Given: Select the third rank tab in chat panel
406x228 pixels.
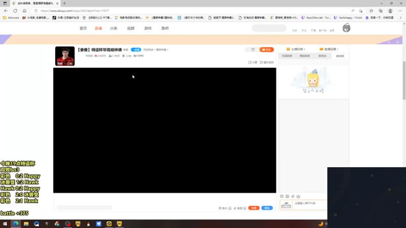Looking at the screenshot, I should [x=322, y=56].
